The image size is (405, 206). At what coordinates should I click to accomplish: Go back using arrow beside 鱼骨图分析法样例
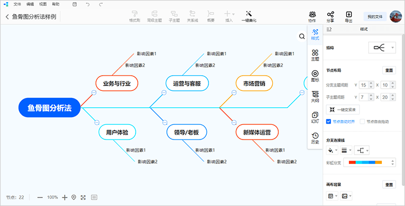pos(7,17)
